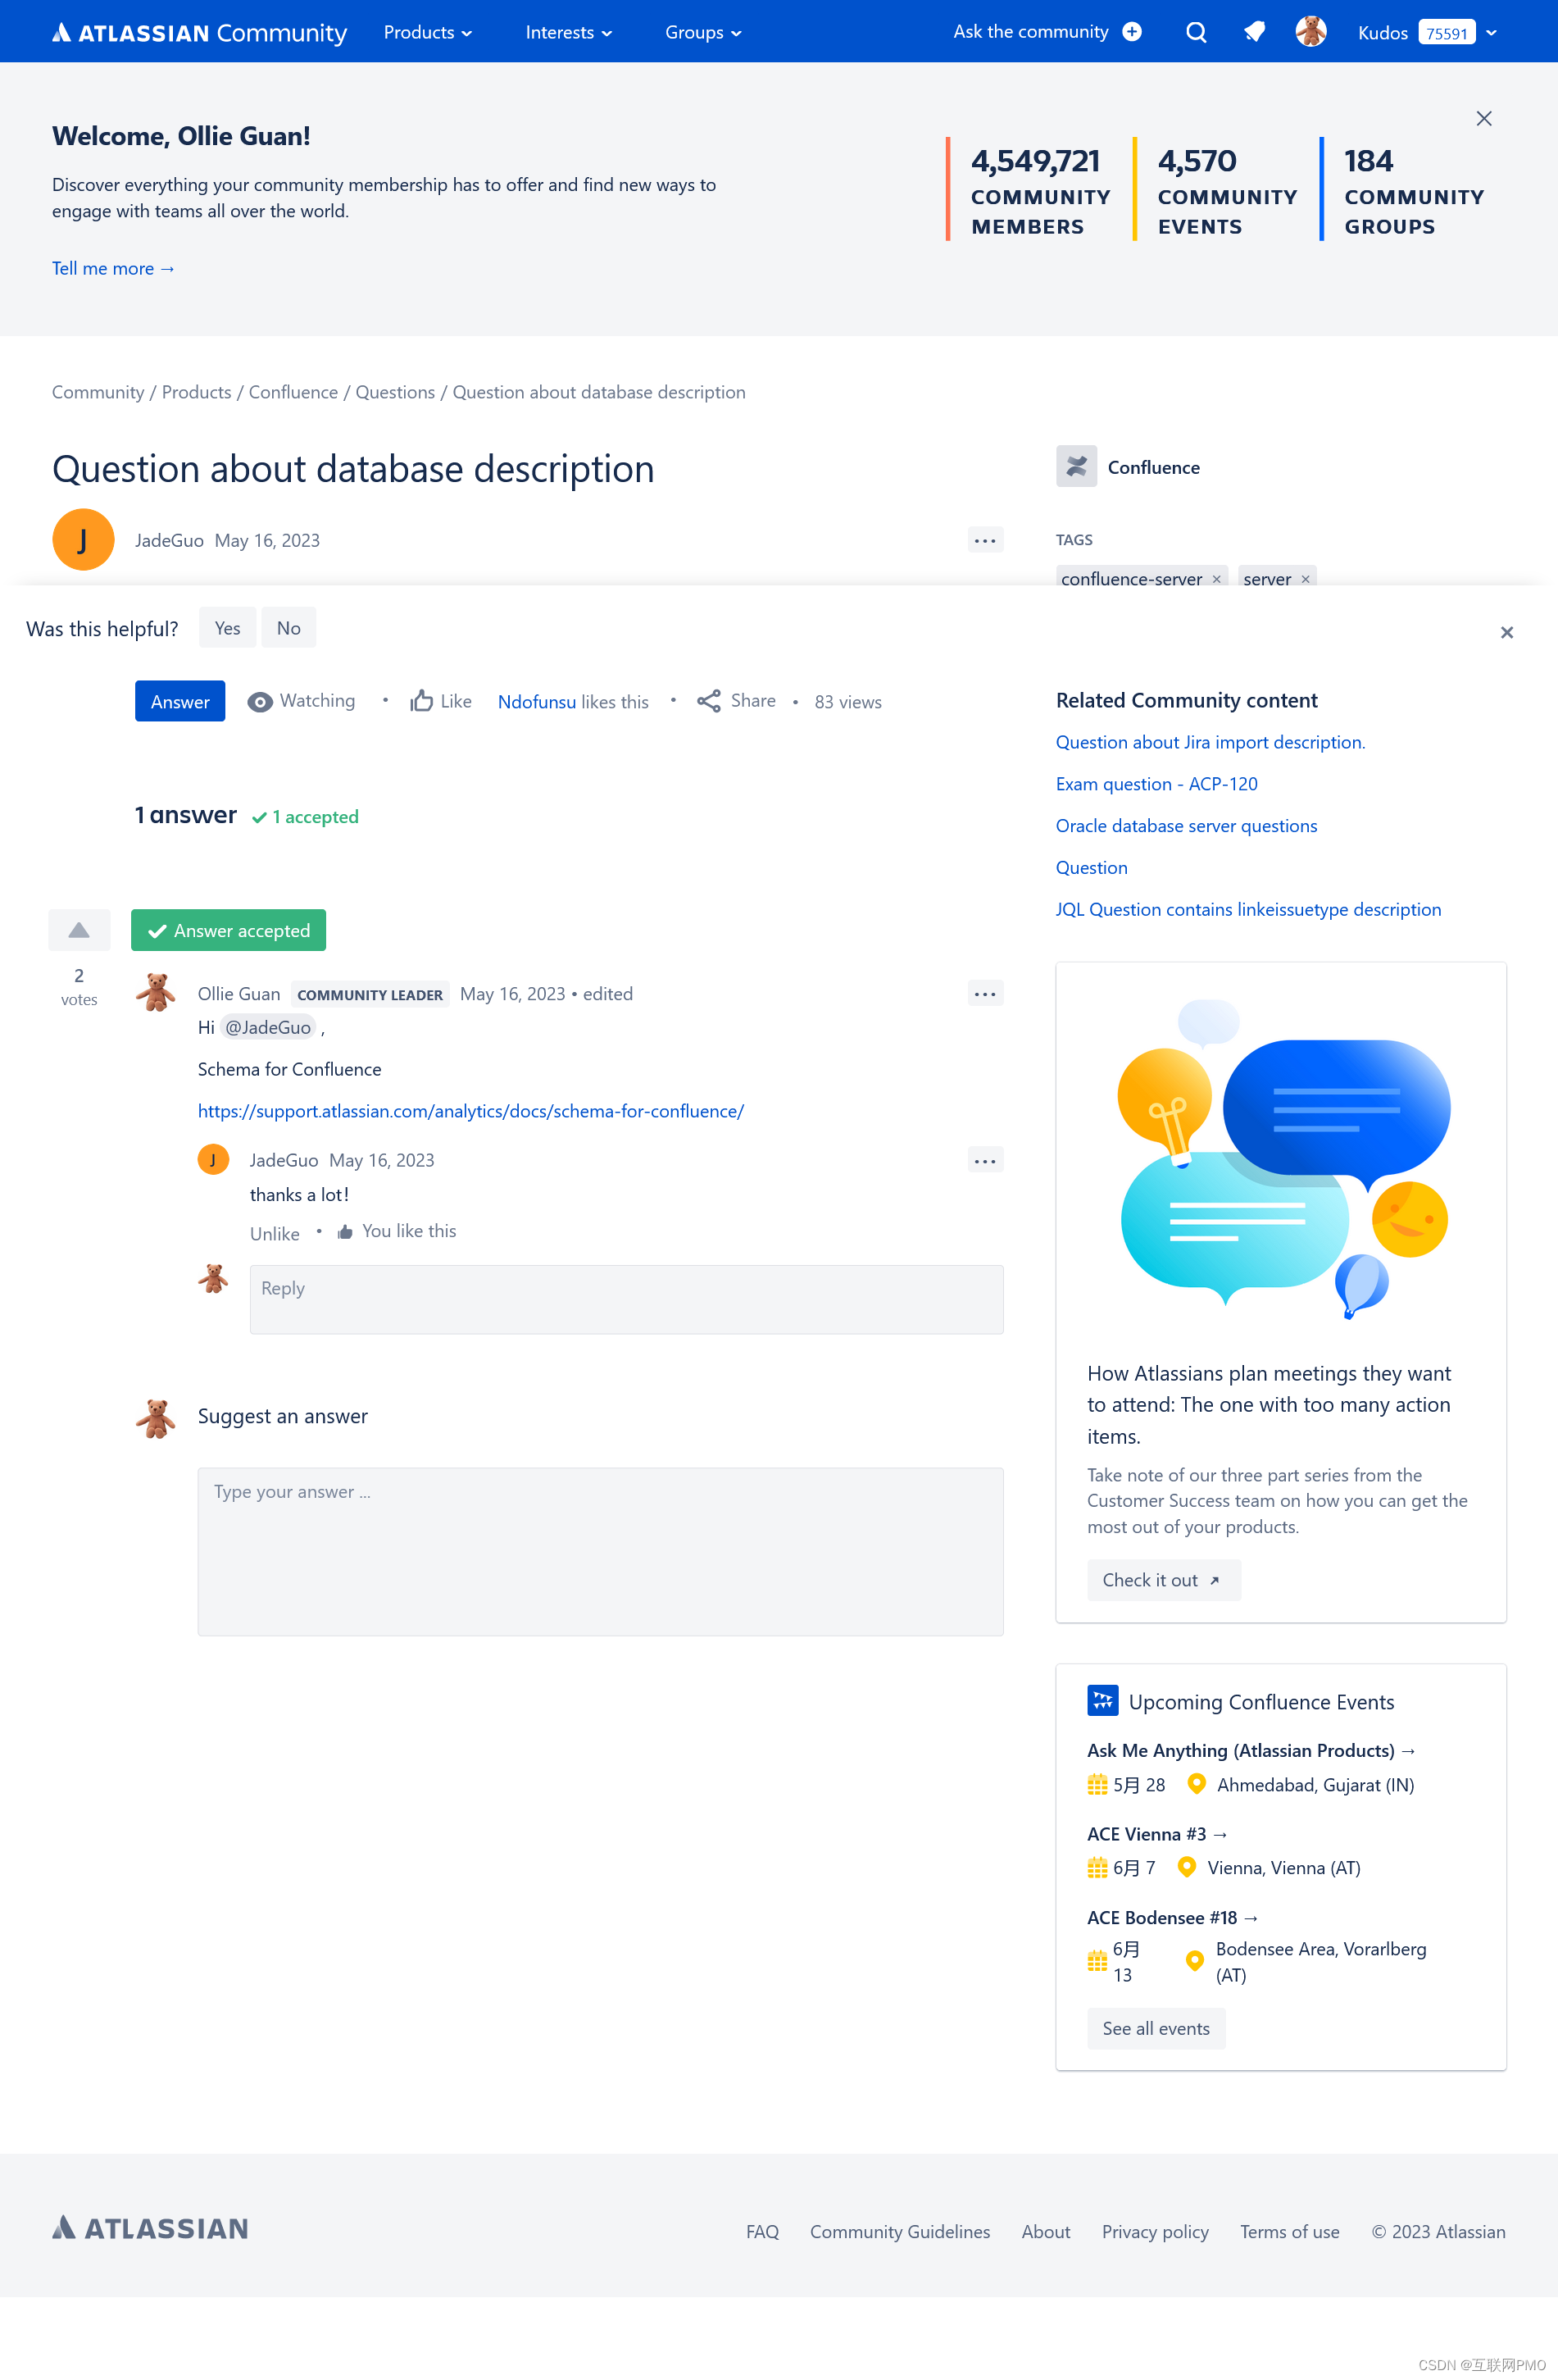This screenshot has width=1558, height=2380.
Task: Go to the Confluence breadcrumb
Action: pos(293,392)
